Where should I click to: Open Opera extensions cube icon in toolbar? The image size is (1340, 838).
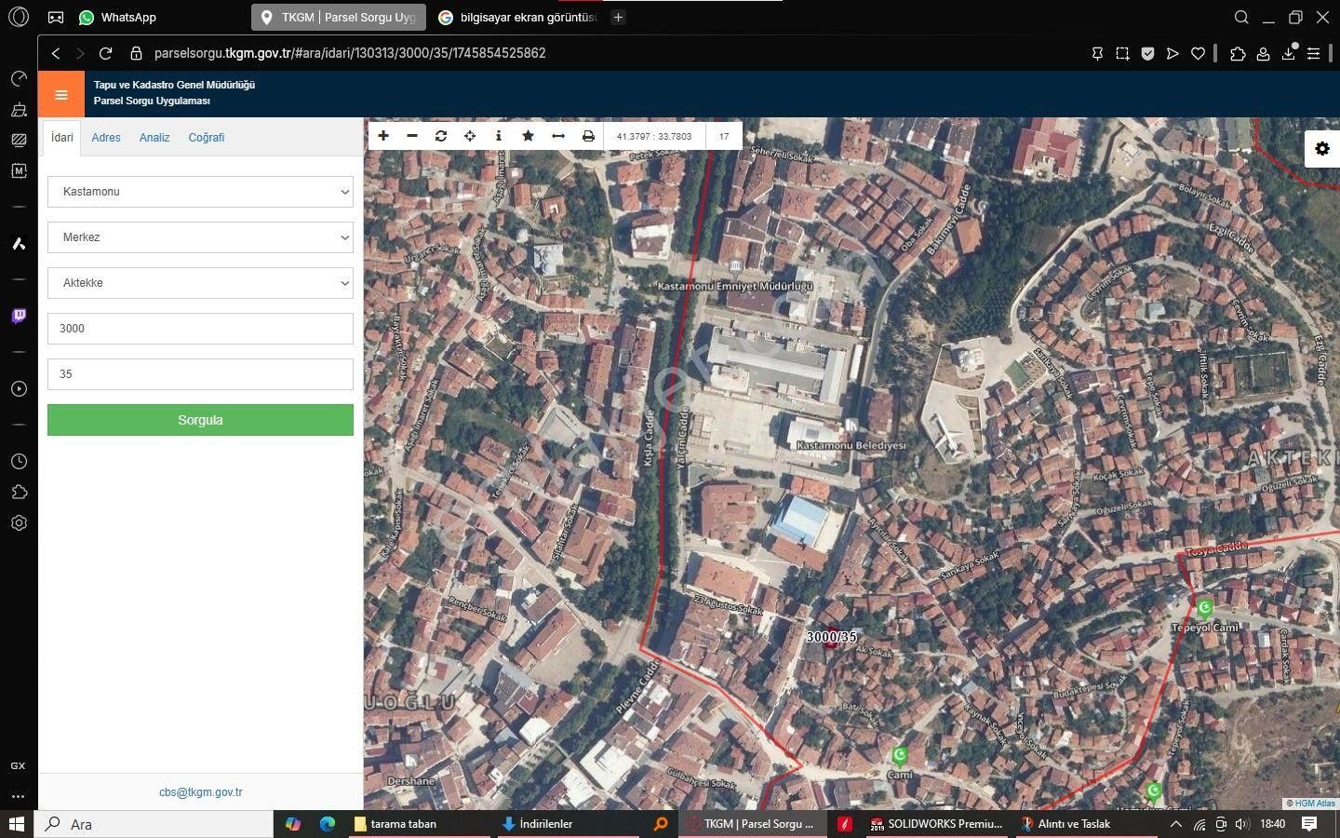[x=1238, y=54]
